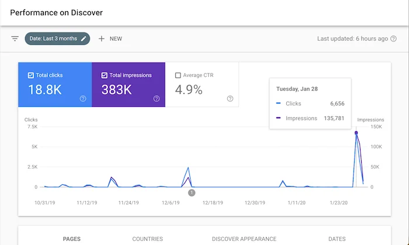Switch to the Discover Appearance tab
409x245 pixels.
click(244, 239)
